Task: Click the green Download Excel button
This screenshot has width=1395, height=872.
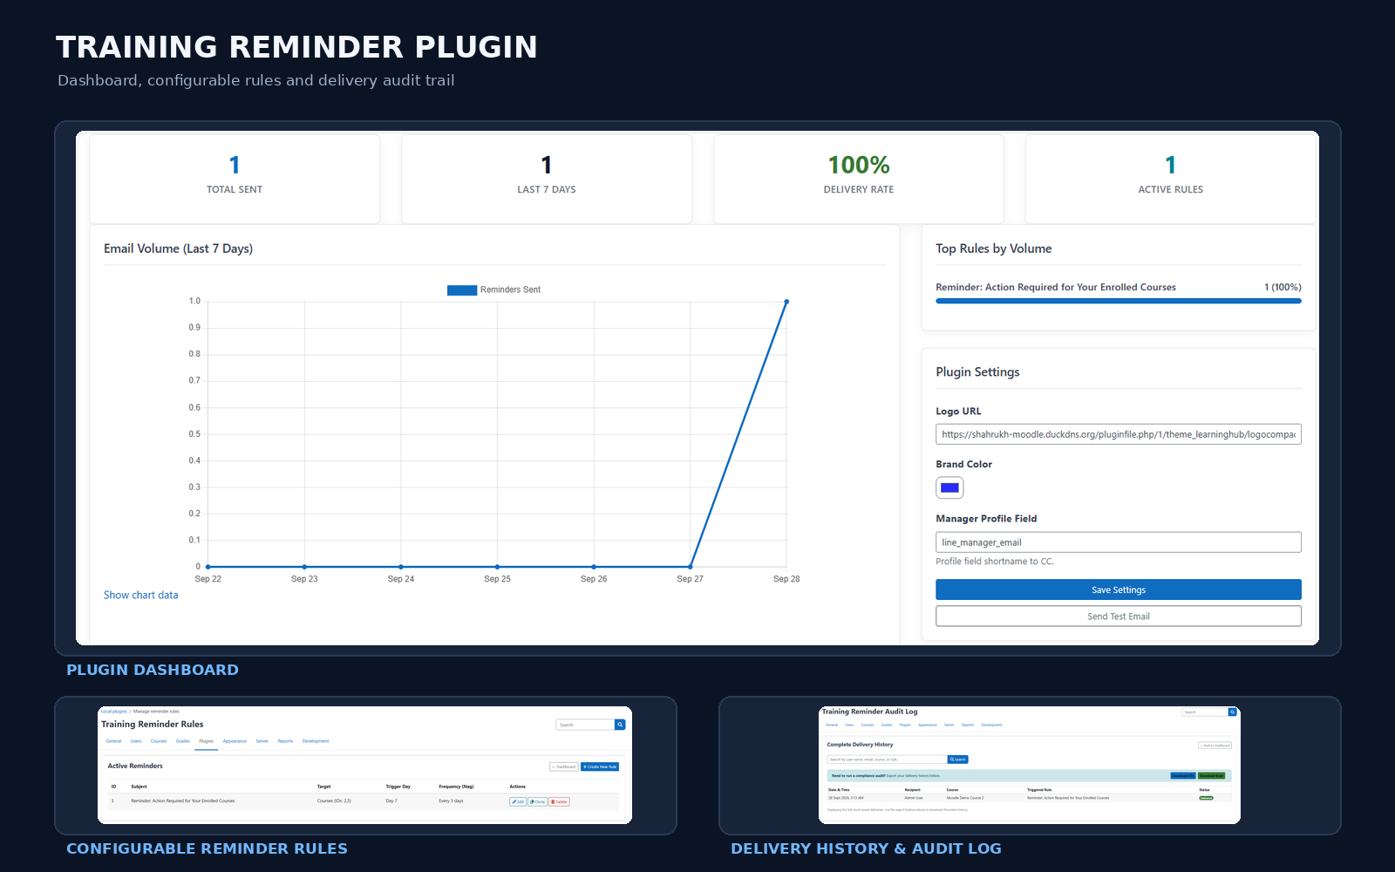Action: 1211,775
